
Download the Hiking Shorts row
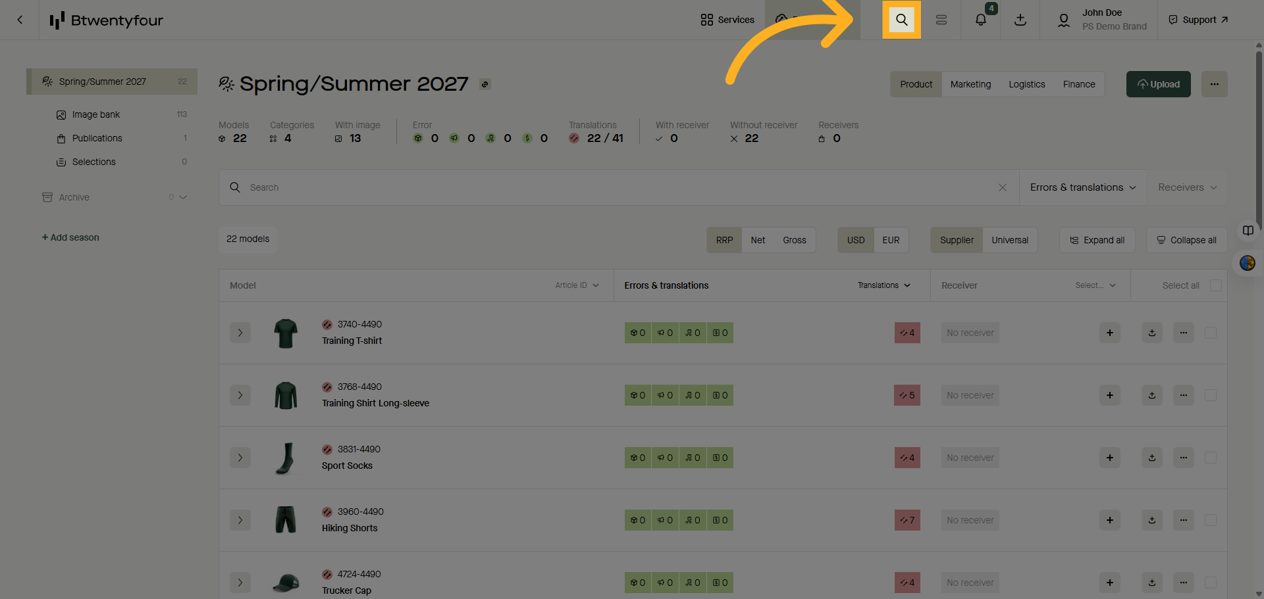[1152, 520]
